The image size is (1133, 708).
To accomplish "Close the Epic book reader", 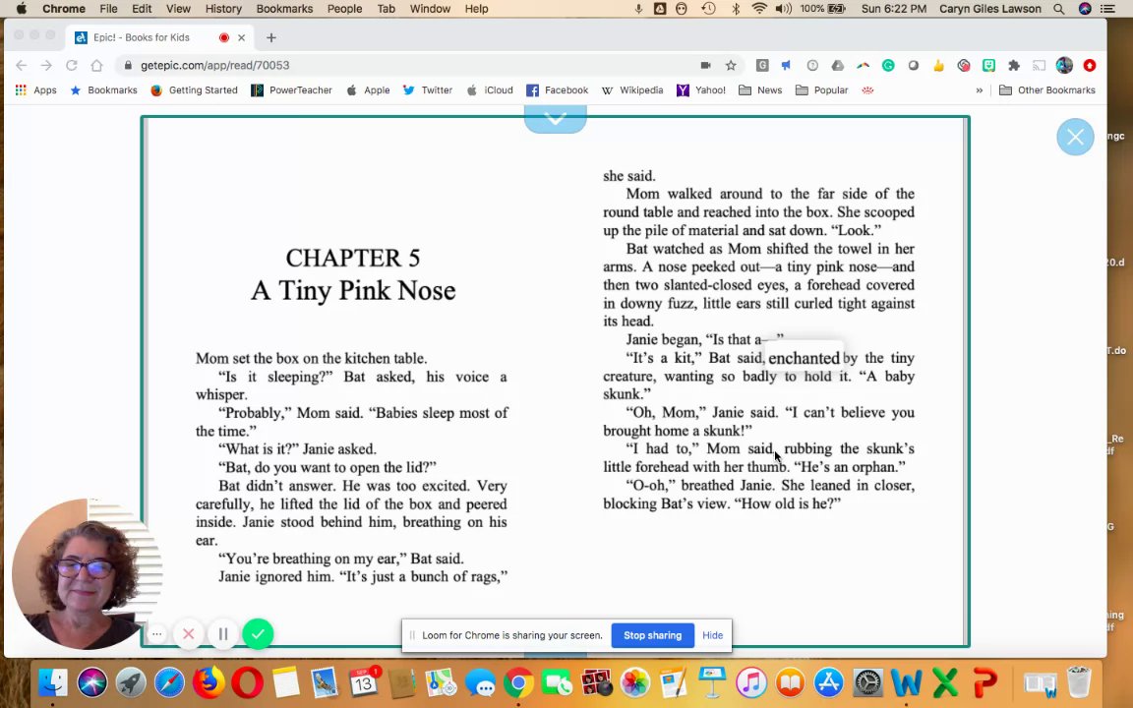I will tap(1075, 137).
